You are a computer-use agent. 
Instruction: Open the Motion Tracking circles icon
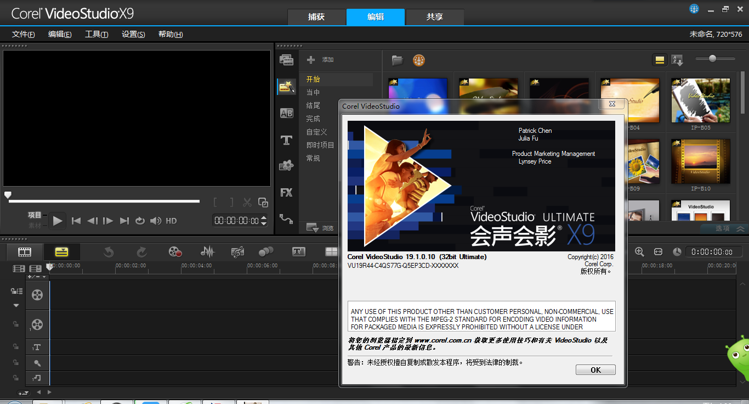point(266,251)
